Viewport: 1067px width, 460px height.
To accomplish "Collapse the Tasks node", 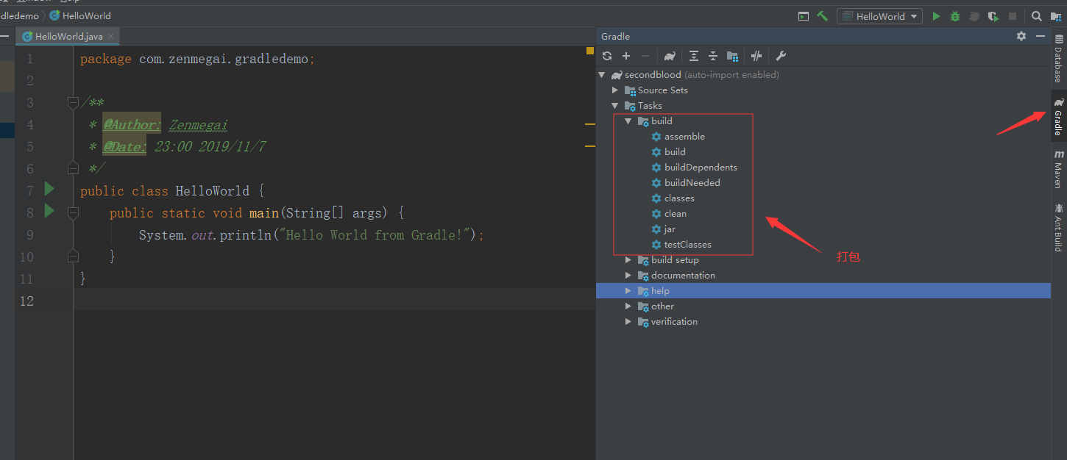I will pos(615,106).
